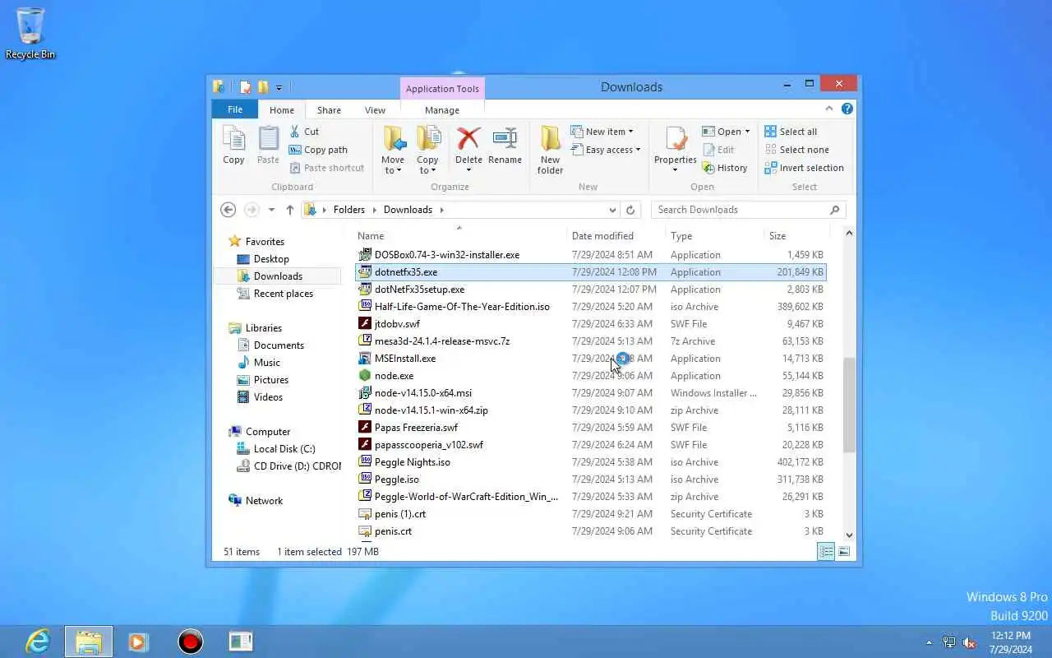
Task: Click the Properties quick access toolbar icon
Action: coord(245,87)
